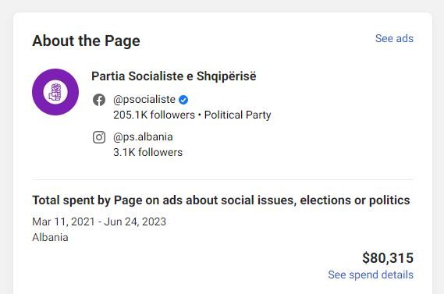Click the Albania country label
The height and width of the screenshot is (294, 444).
coord(51,237)
